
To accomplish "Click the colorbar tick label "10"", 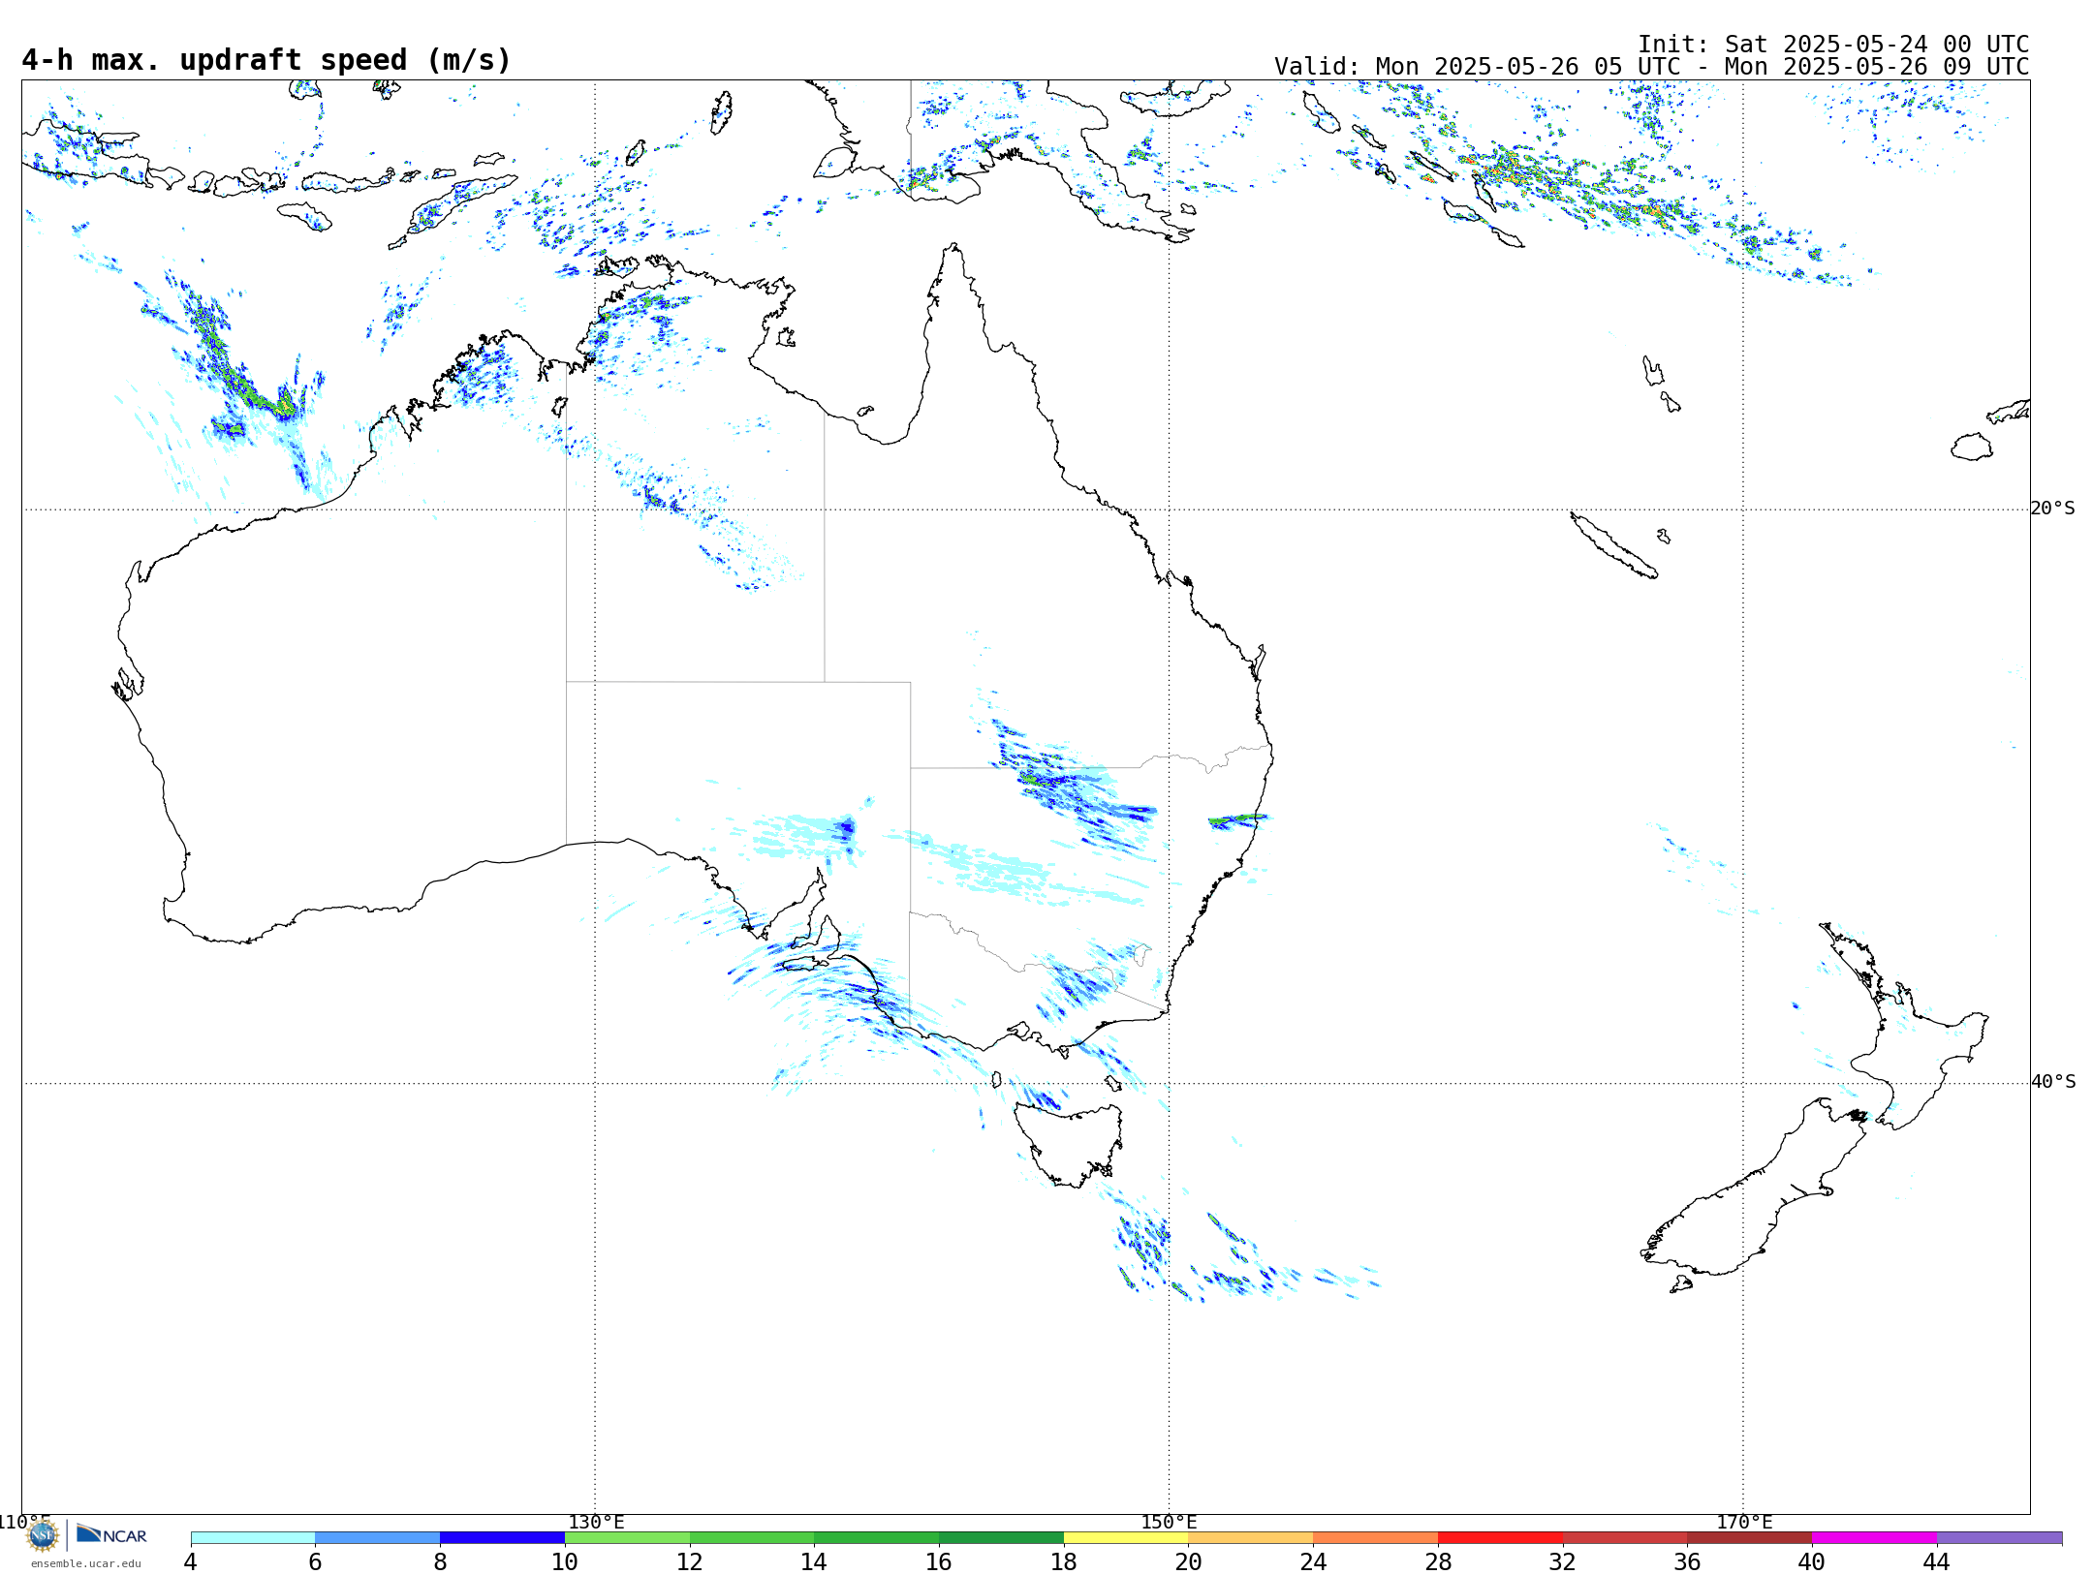I will 565,1562.
